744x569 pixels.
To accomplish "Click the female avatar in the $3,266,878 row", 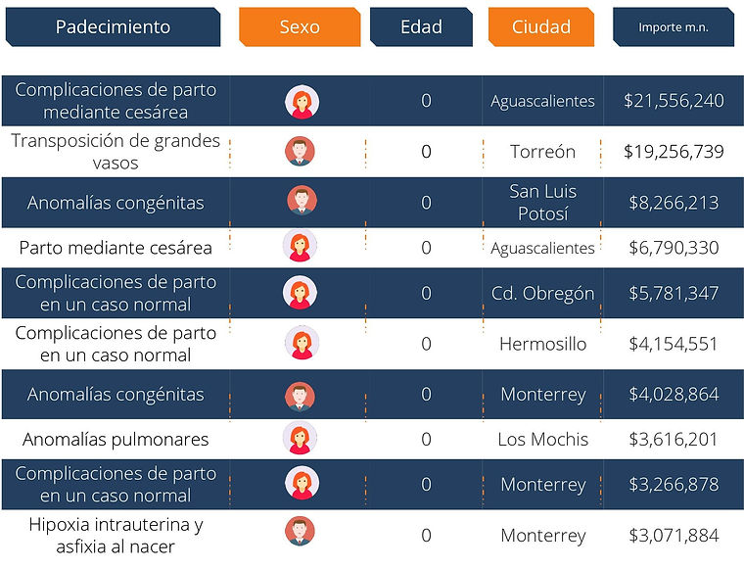I will click(300, 484).
